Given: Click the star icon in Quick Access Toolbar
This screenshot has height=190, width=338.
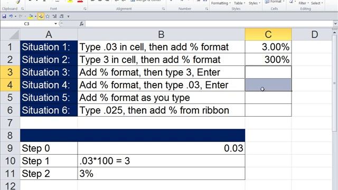Looking at the screenshot, I should click(48, 16).
